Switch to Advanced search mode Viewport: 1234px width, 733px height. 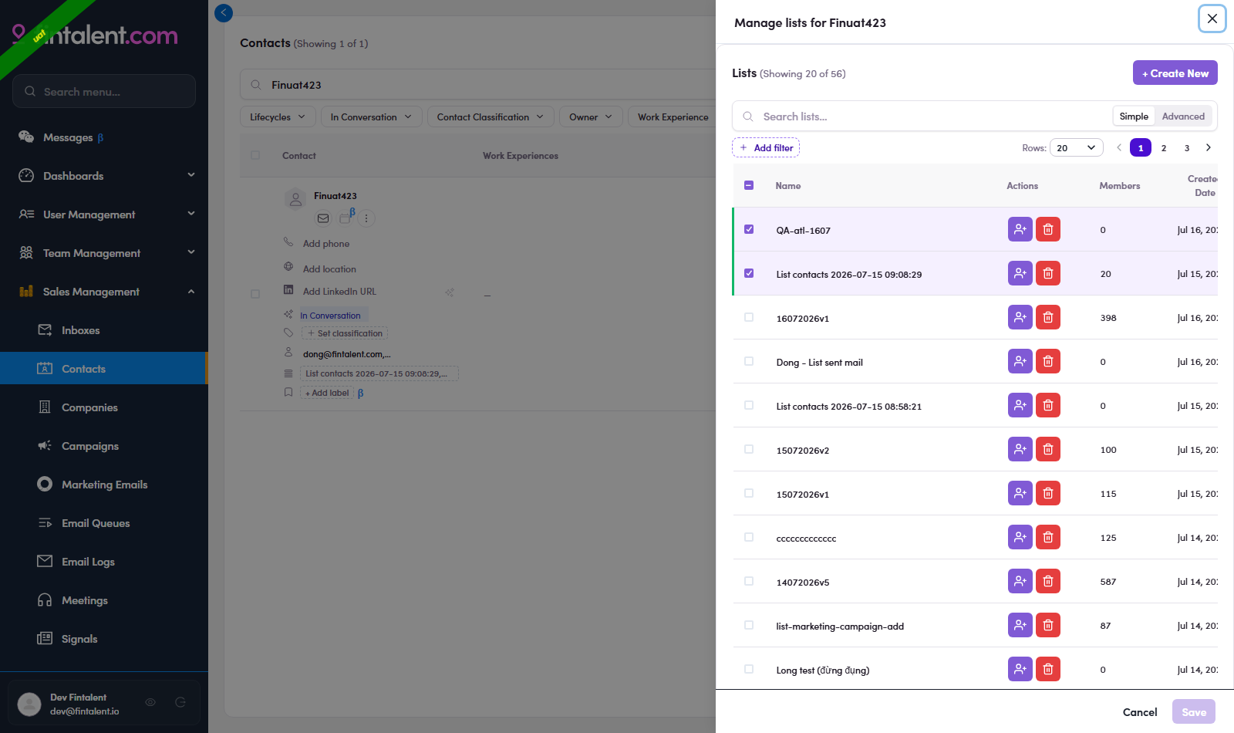[1183, 116]
